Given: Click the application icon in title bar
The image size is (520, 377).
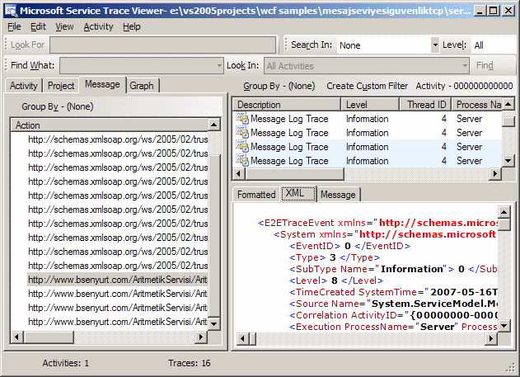Looking at the screenshot, I should click(10, 10).
